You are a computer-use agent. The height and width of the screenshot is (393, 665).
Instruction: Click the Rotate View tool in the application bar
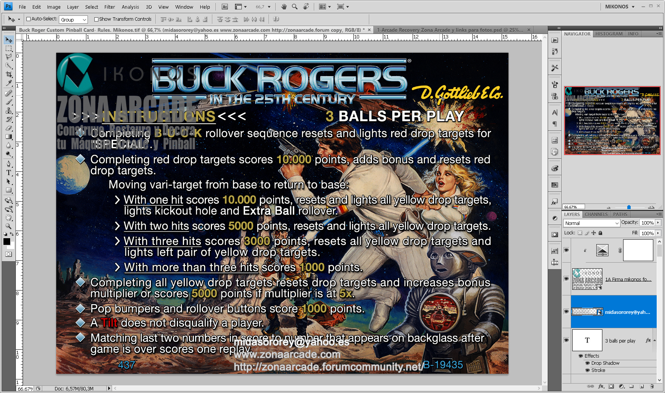306,6
